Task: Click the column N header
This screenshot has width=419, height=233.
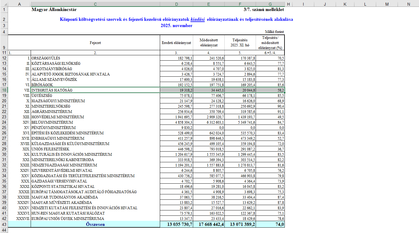Action: pyautogui.click(x=408, y=4)
